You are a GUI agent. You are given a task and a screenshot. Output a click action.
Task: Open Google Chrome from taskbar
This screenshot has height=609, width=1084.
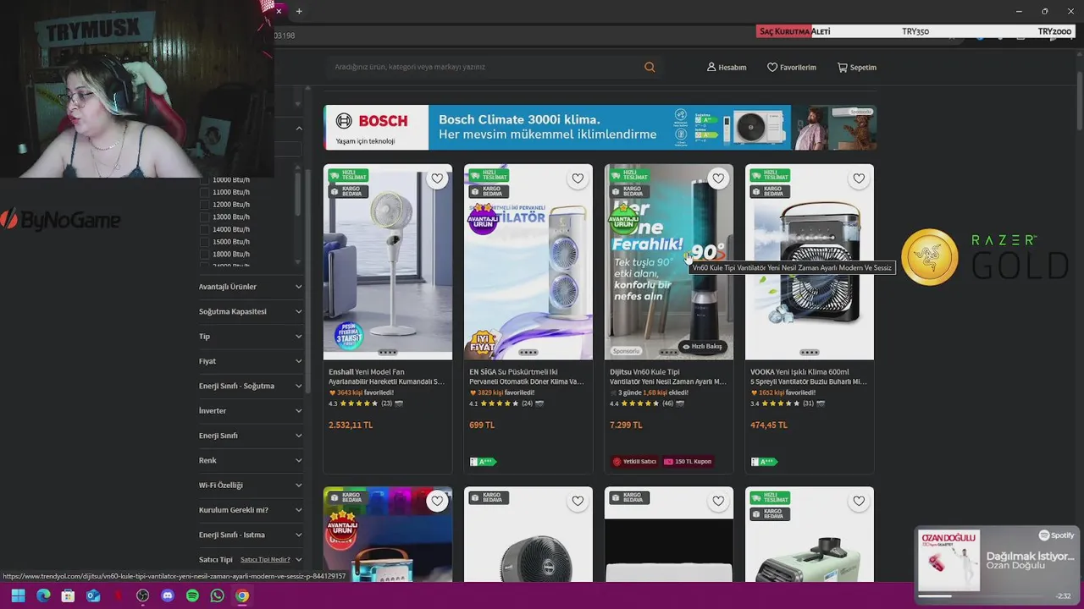tap(242, 595)
